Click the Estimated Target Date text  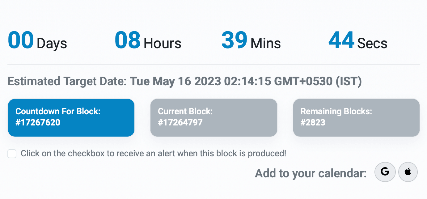pos(184,81)
